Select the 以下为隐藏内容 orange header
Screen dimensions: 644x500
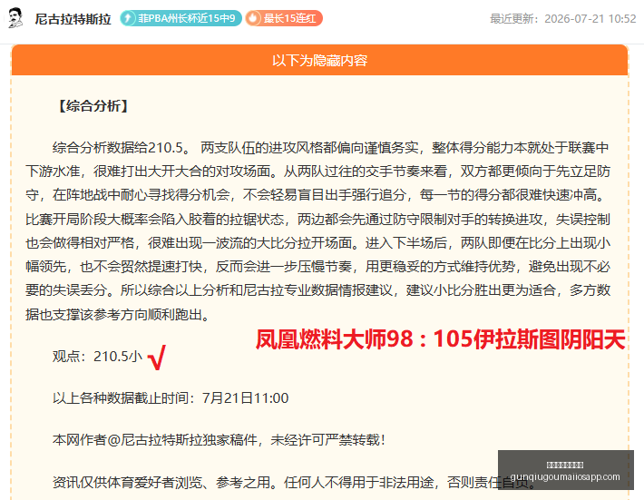[319, 60]
